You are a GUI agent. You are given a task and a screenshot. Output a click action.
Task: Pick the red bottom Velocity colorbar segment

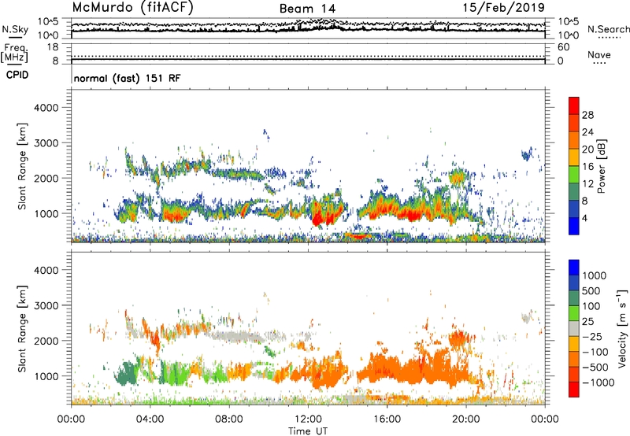tap(574, 390)
